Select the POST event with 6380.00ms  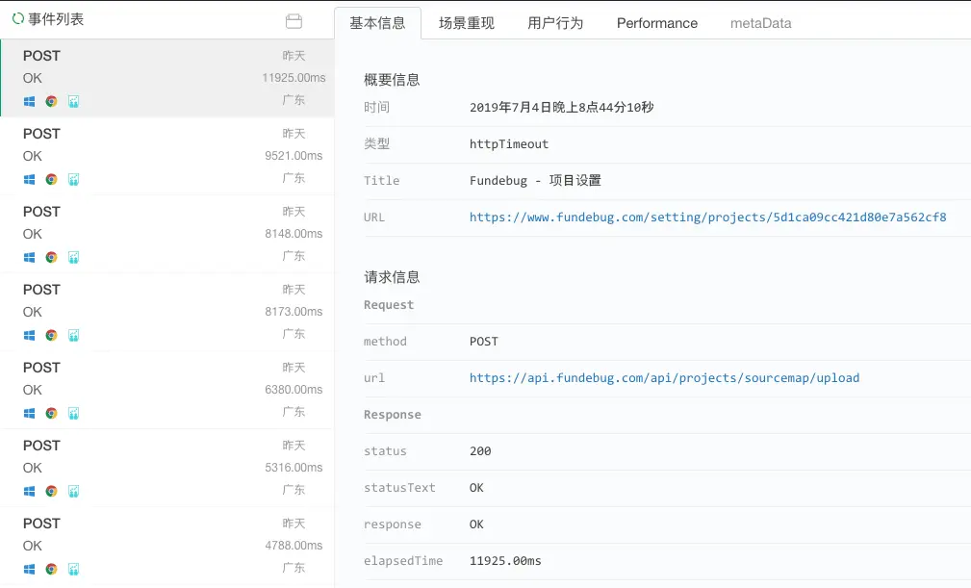[x=167, y=390]
